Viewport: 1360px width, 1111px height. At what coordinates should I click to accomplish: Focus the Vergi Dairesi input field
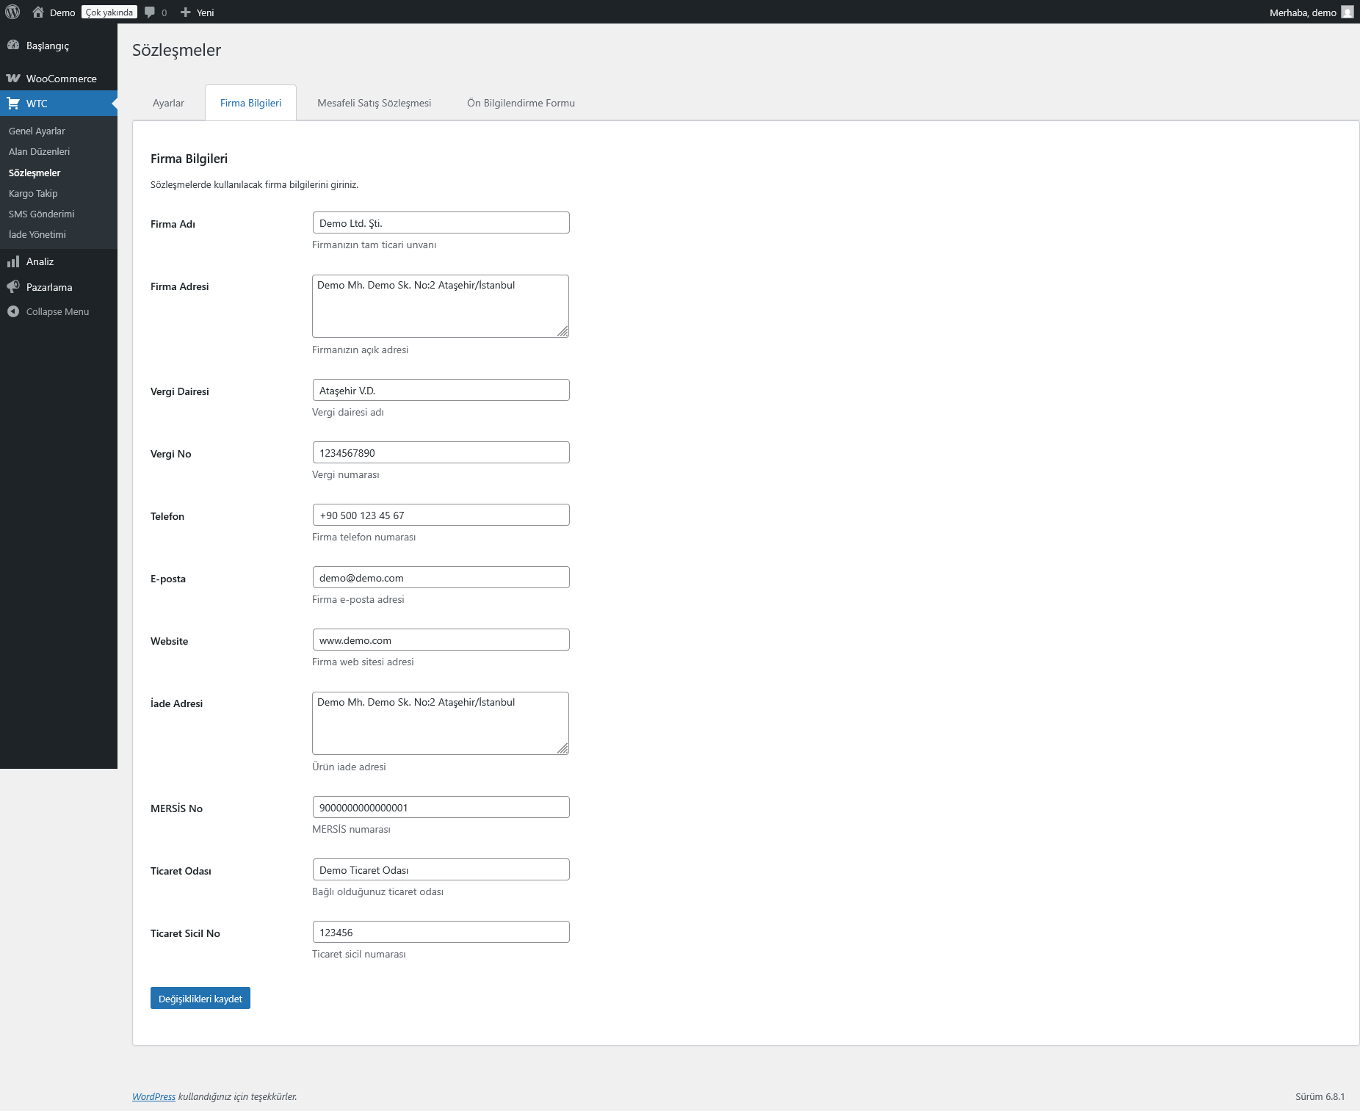click(x=441, y=390)
